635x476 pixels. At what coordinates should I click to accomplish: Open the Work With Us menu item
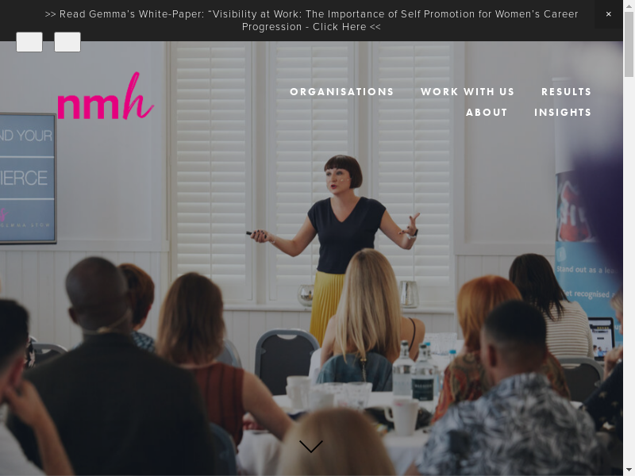tap(468, 91)
